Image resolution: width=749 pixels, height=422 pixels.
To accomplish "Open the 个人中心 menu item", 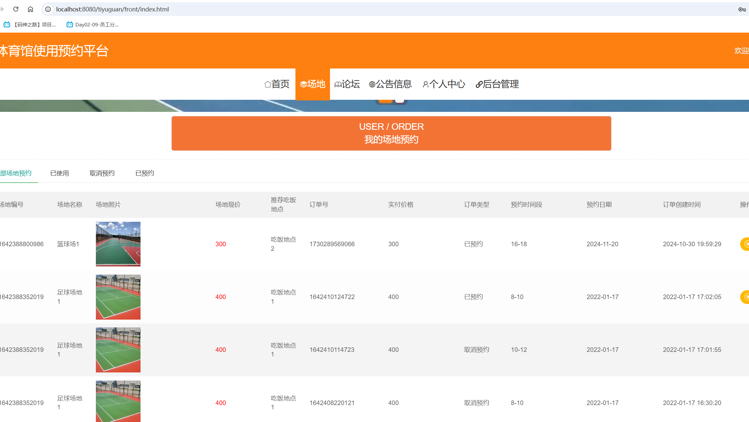I will point(444,84).
